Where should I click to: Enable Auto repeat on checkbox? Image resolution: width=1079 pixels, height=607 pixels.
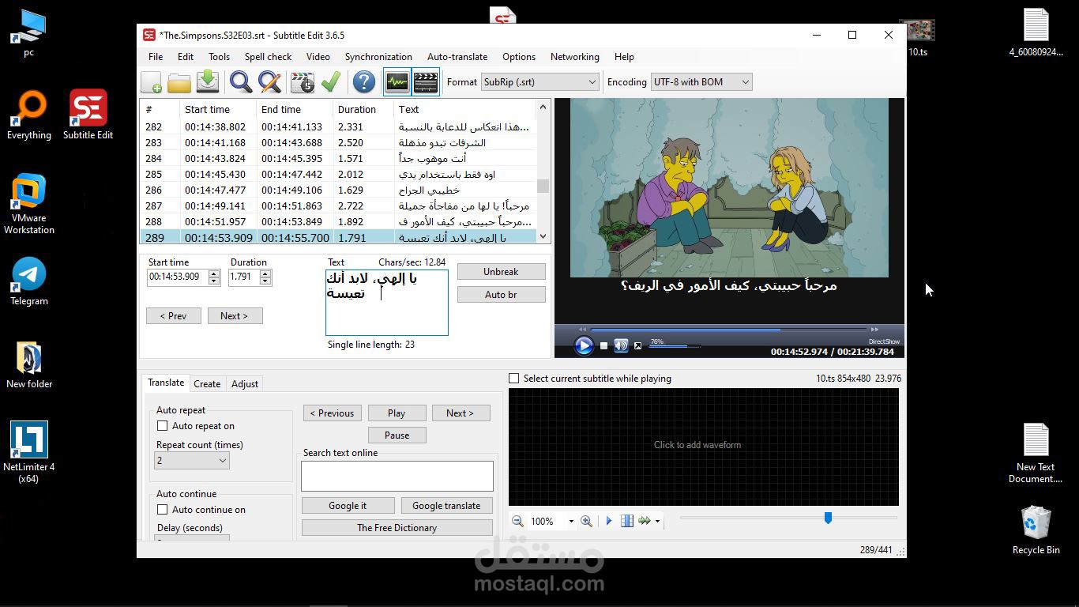pyautogui.click(x=162, y=426)
